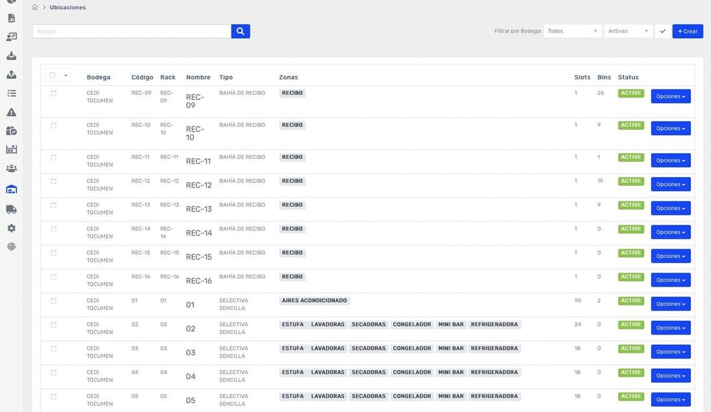Tick the select-all checkbox in table header
The image size is (711, 412).
coord(52,76)
